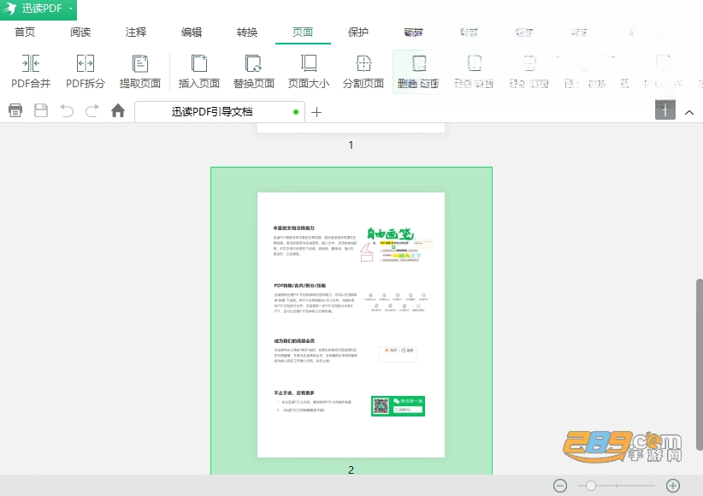Open a new tab with plus icon
The height and width of the screenshot is (496, 703).
click(316, 112)
